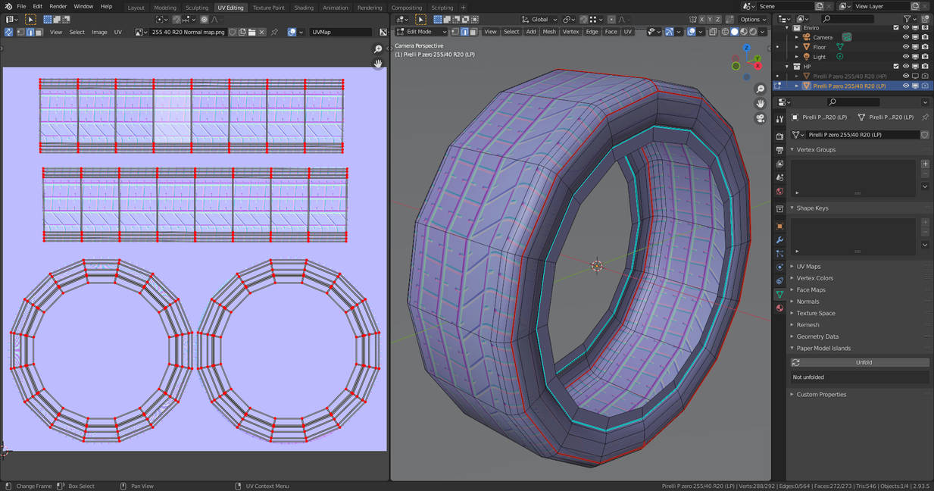Viewport: 934px width, 491px height.
Task: Expand the Geometry Data panel
Action: (817, 336)
